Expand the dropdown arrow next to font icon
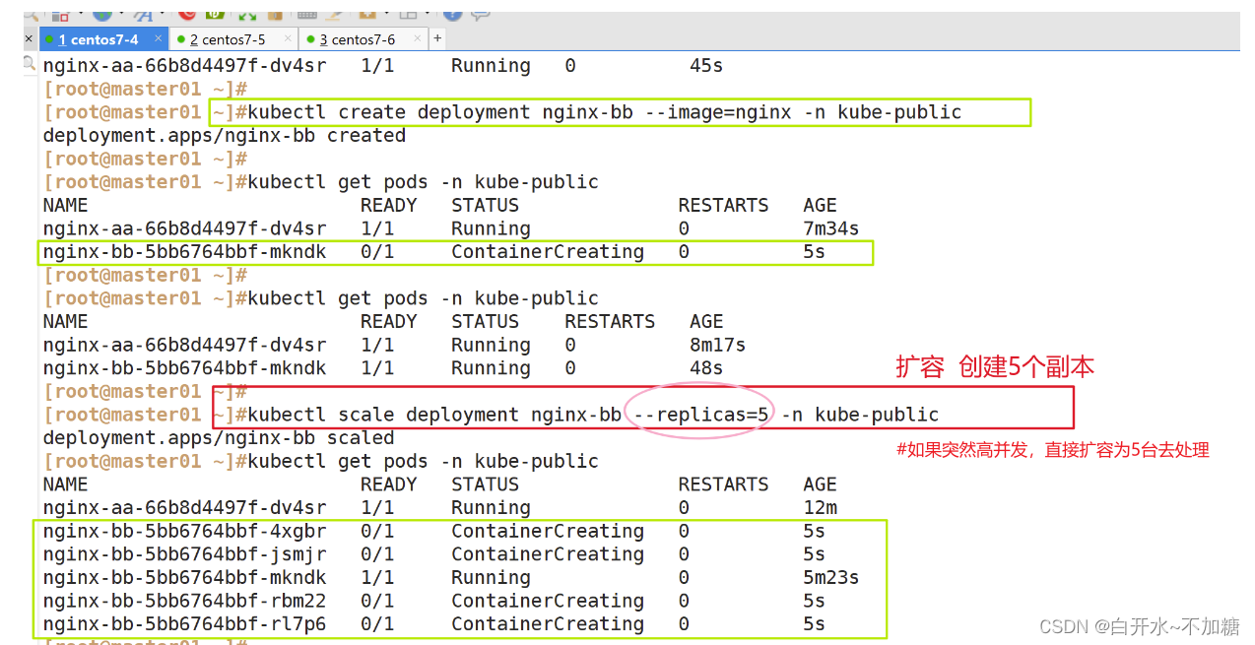 161,14
